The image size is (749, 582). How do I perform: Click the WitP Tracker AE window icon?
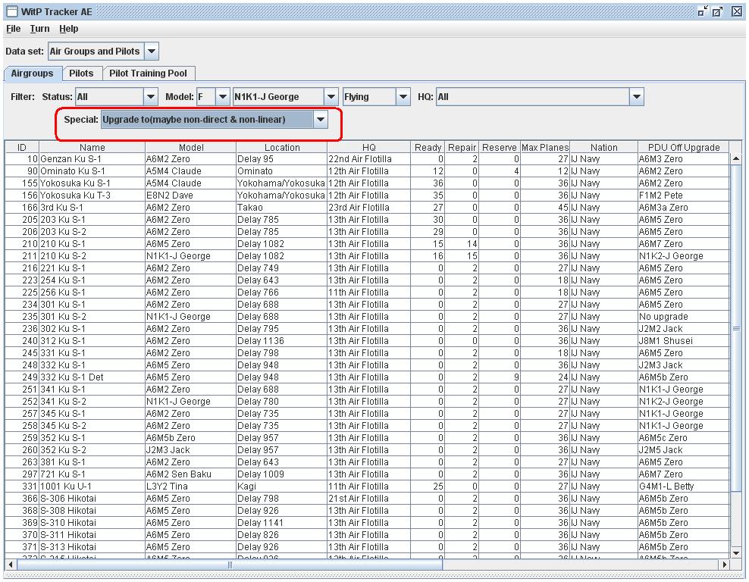11,11
